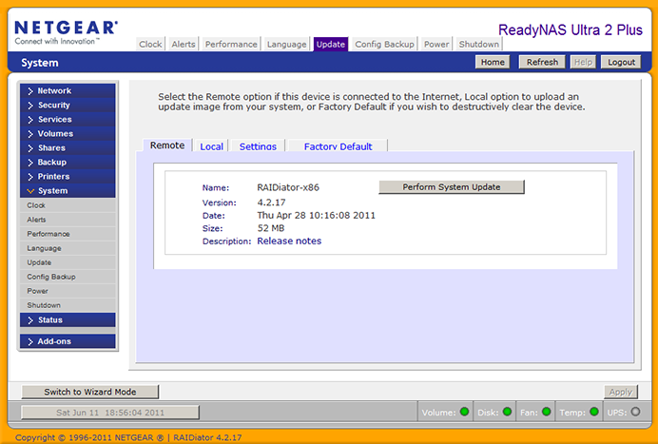Click the RAIDiator-x86 name value
The height and width of the screenshot is (444, 658).
pyautogui.click(x=288, y=187)
